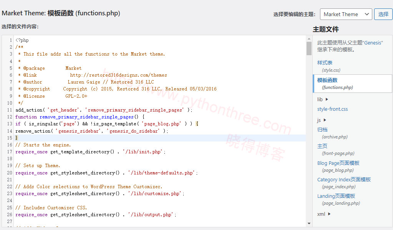Click 'This file adds all the functions' comment
The height and width of the screenshot is (230, 393).
coord(91,54)
